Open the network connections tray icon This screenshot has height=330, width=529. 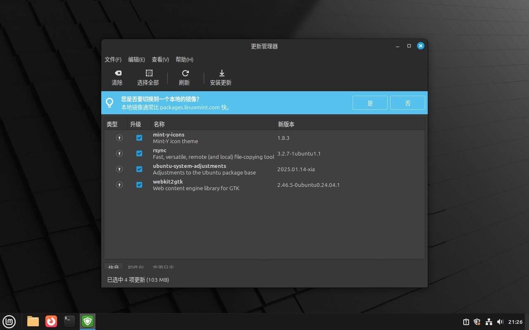(489, 322)
